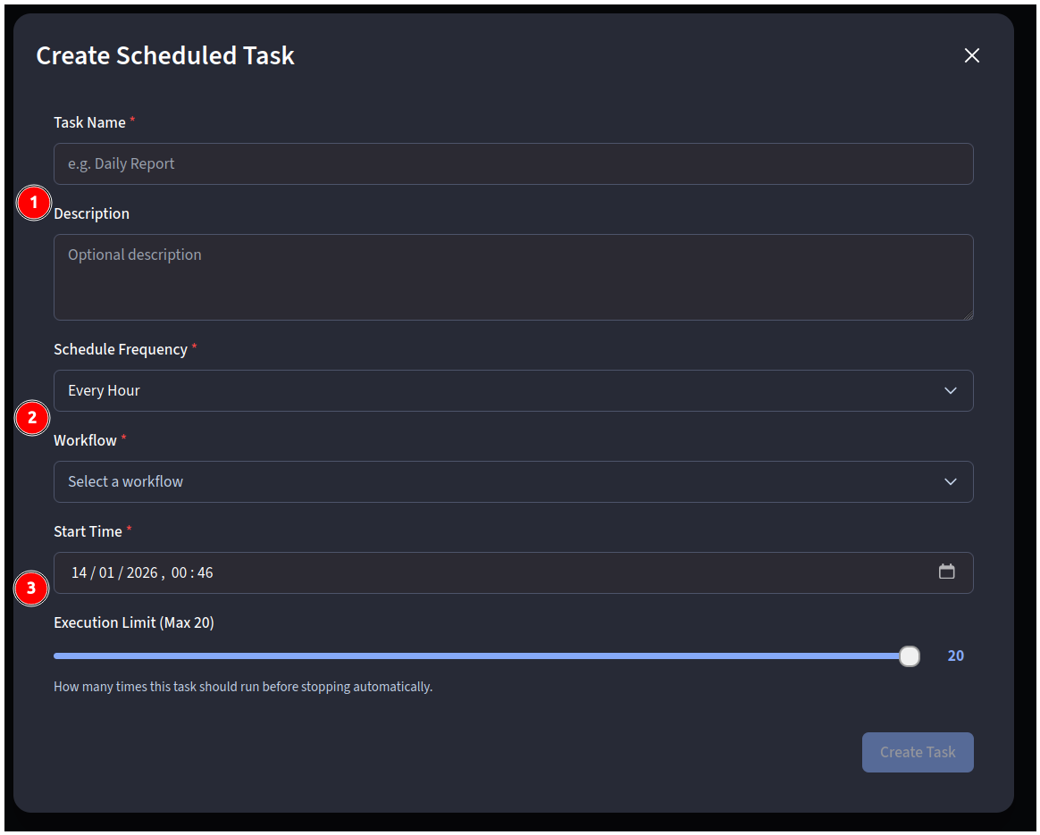Expand the "Every Hour" frequency dropdown
Screen dimensions: 1040x835
[500, 391]
